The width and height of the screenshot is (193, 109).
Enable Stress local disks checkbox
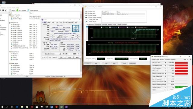point(88,19)
